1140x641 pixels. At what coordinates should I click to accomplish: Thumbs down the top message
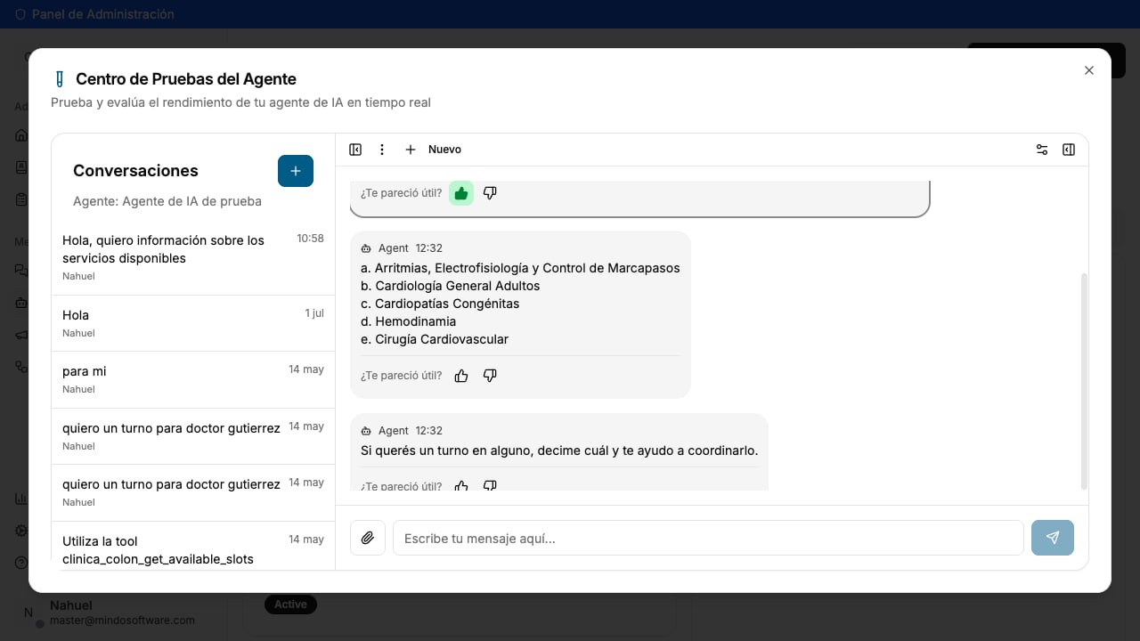click(490, 193)
